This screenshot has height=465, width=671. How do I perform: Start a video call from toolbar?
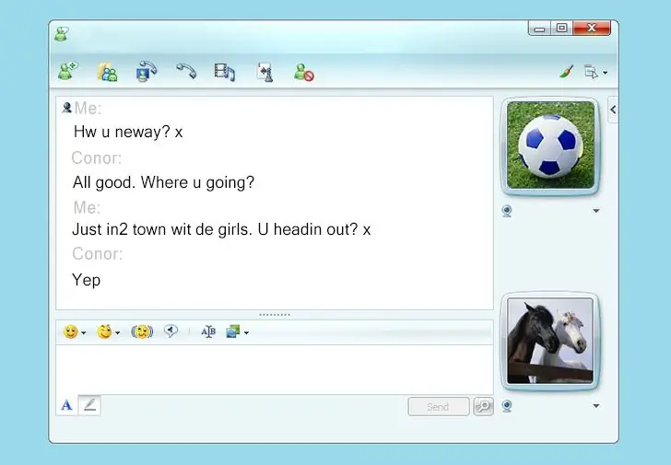coord(147,72)
